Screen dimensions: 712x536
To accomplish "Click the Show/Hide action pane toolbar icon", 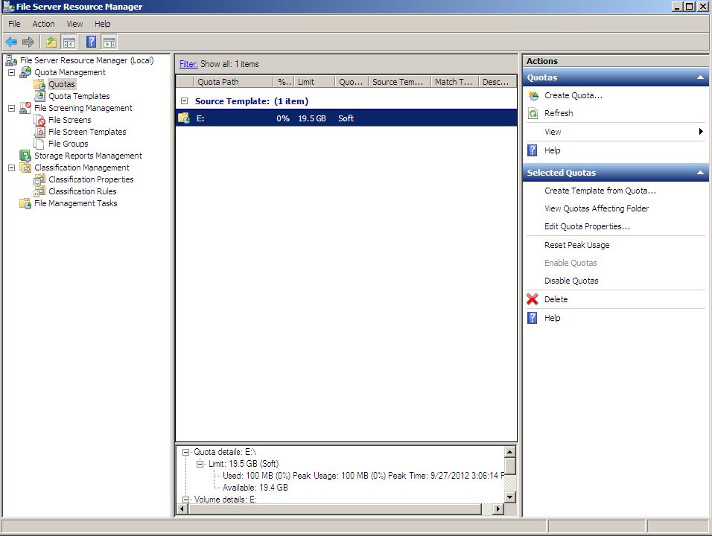I will click(x=109, y=42).
